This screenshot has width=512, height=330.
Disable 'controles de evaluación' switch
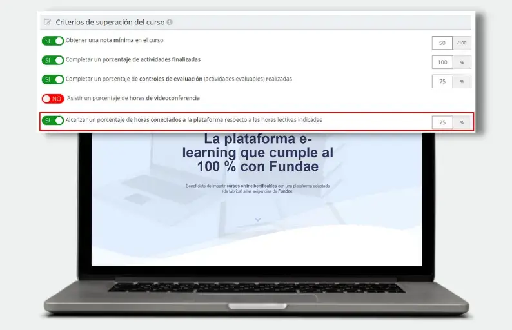tap(53, 79)
